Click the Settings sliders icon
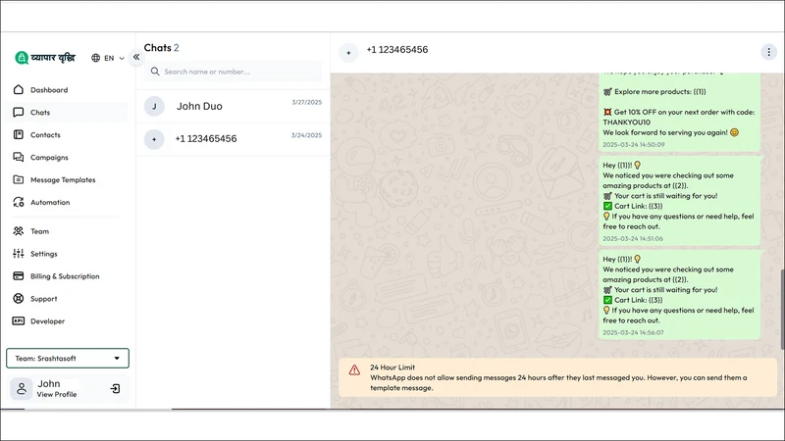Screen dimensions: 785x441 pyautogui.click(x=19, y=254)
